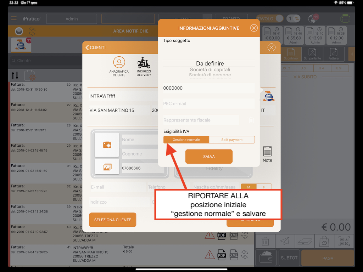Toggle the 1 / % discount switch

pos(293,18)
